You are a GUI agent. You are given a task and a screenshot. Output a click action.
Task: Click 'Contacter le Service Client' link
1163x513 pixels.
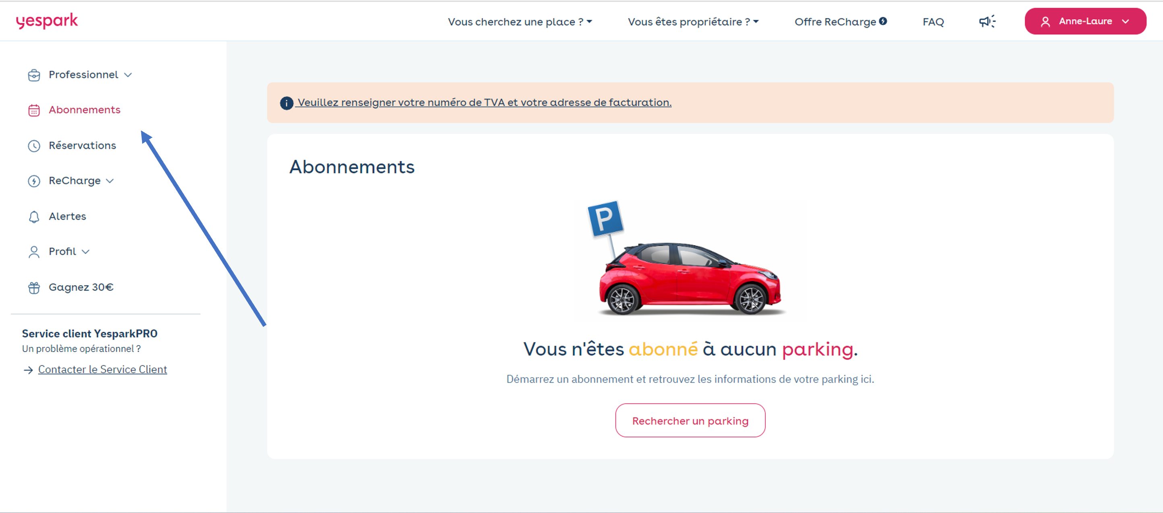tap(103, 369)
